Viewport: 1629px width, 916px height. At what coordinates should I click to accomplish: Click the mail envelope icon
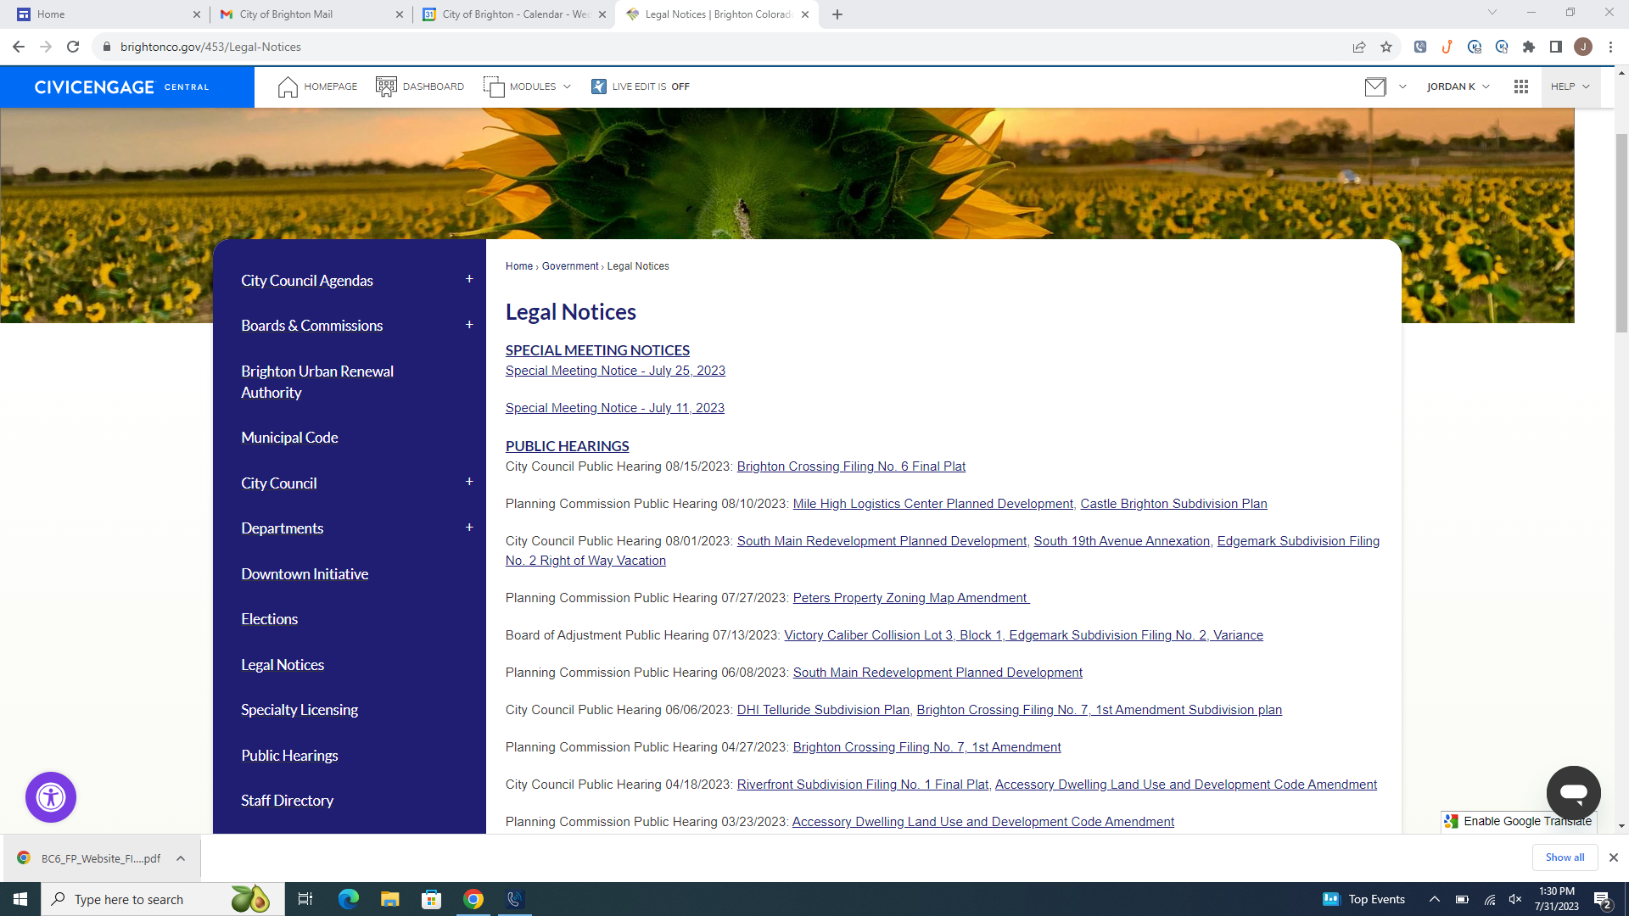pos(1375,87)
